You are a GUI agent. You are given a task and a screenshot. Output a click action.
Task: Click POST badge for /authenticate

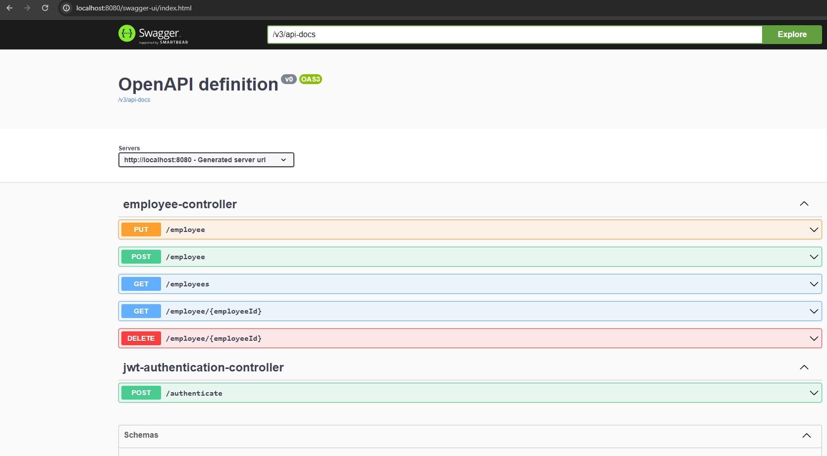click(141, 393)
